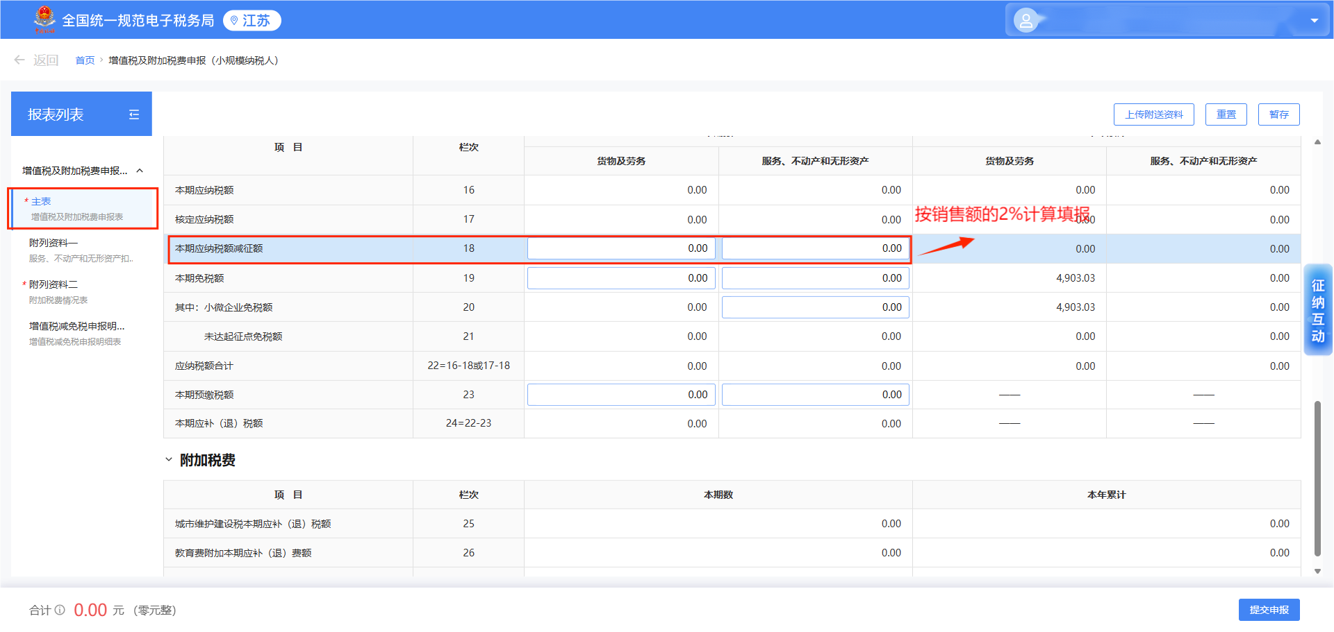1334x632 pixels.
Task: Click the 重置 button
Action: click(x=1226, y=114)
